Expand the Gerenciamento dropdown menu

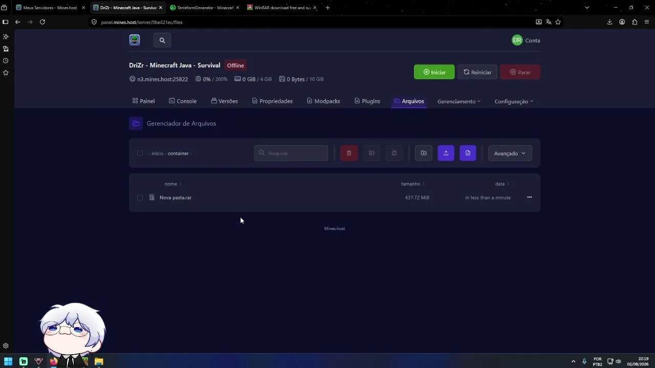point(459,101)
